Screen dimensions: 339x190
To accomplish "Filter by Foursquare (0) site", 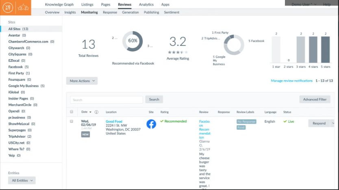I will click(x=20, y=79).
